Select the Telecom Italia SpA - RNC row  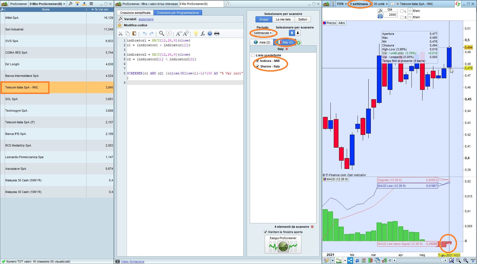57,87
